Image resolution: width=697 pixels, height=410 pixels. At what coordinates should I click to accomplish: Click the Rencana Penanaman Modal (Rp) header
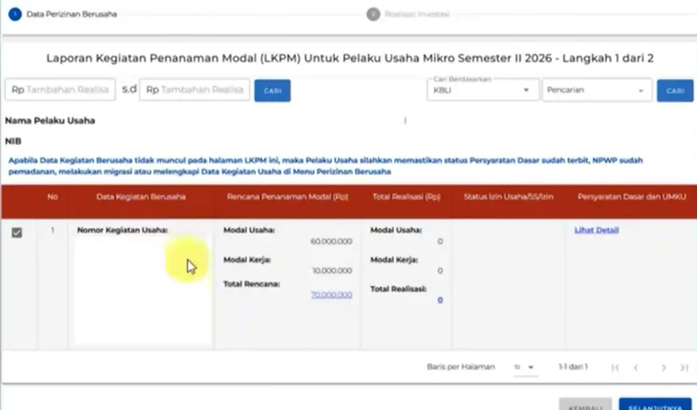pyautogui.click(x=288, y=197)
